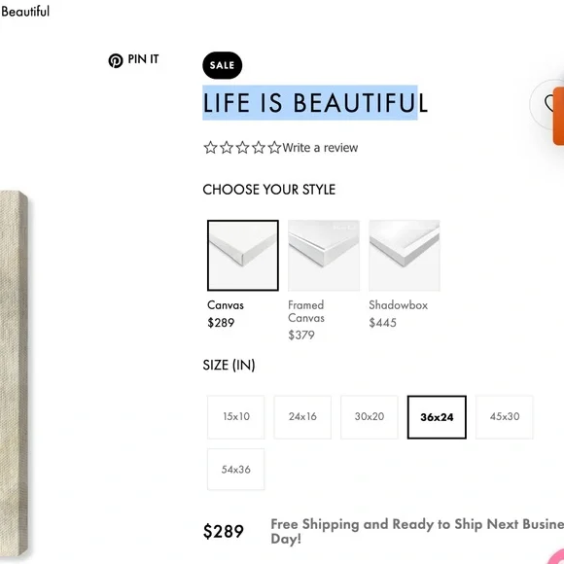Rate five stars in reviews

point(274,148)
